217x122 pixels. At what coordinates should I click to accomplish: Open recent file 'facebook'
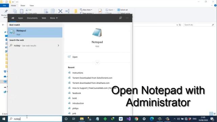click(x=77, y=93)
